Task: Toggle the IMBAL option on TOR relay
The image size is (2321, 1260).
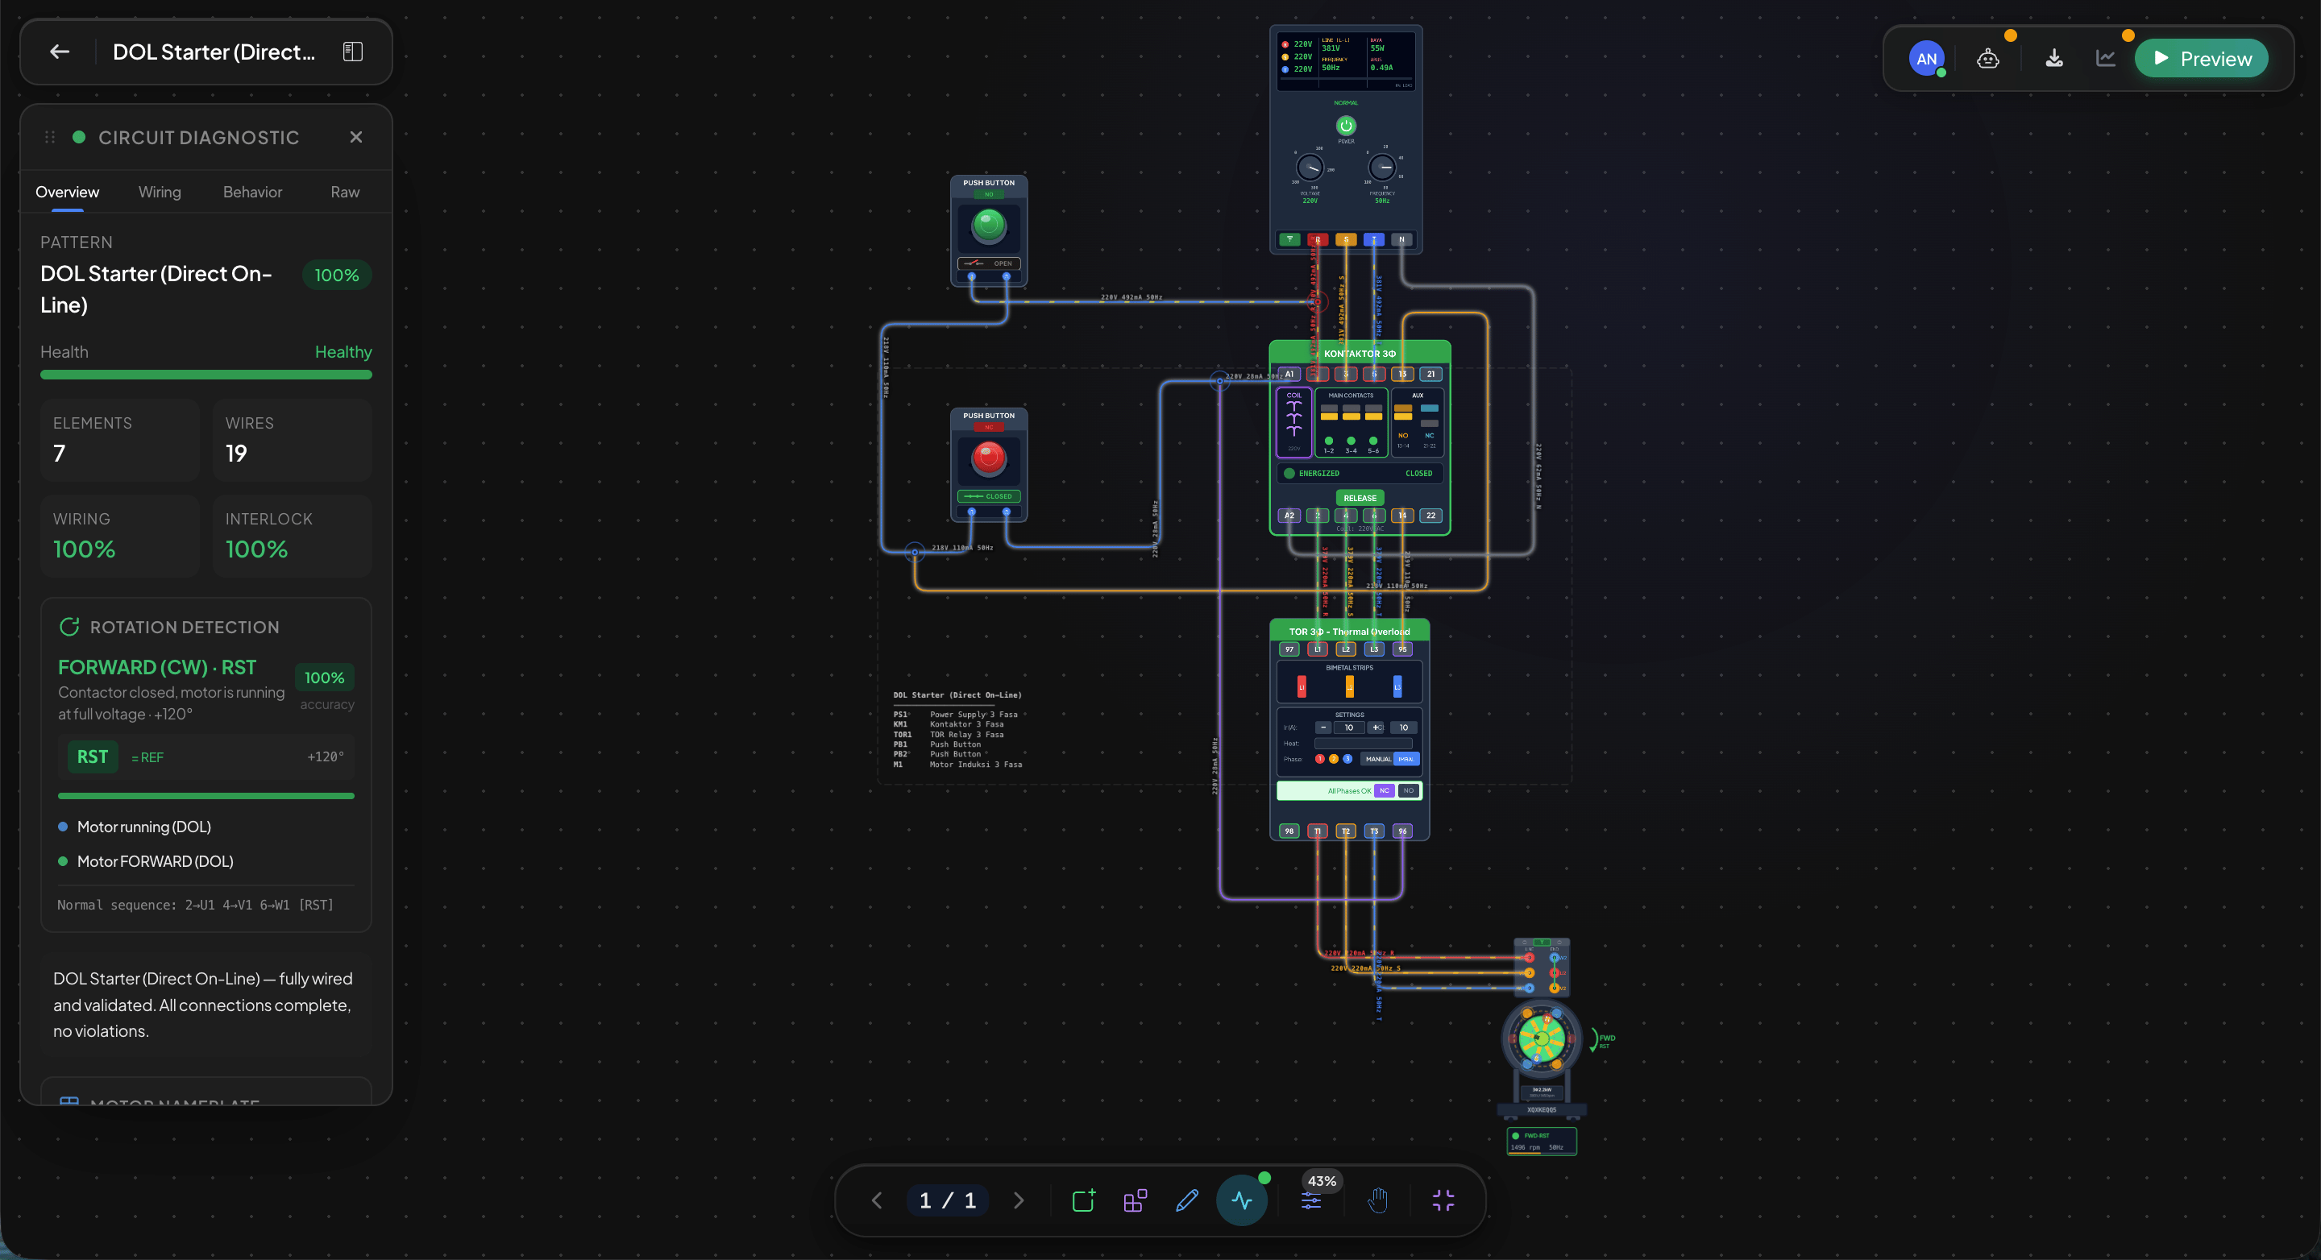Action: tap(1406, 759)
